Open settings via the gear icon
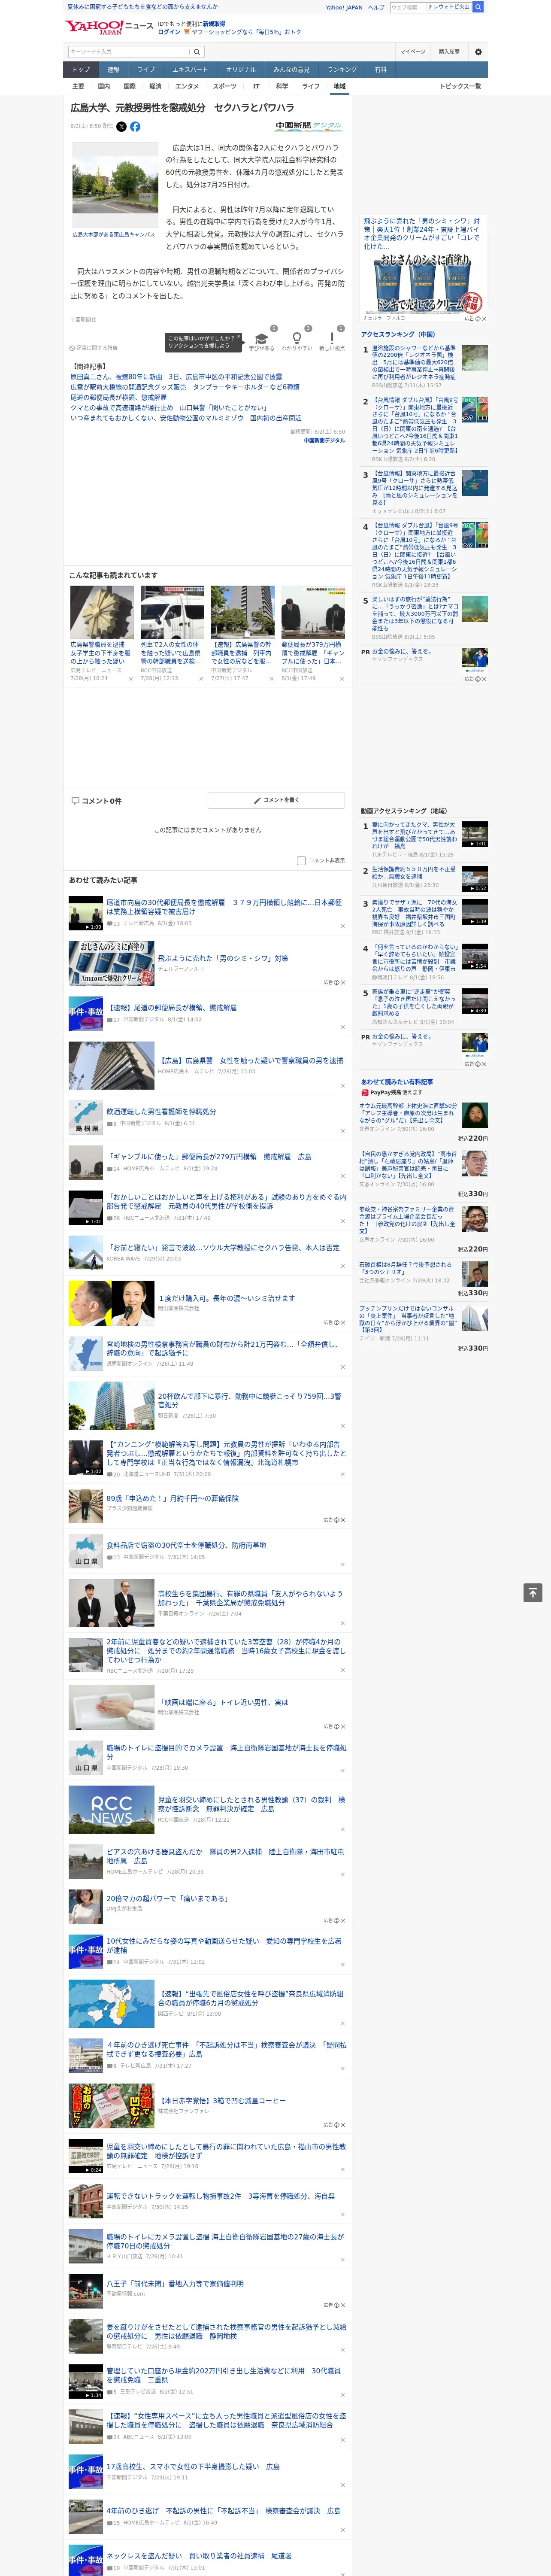551x2576 pixels. coord(478,52)
